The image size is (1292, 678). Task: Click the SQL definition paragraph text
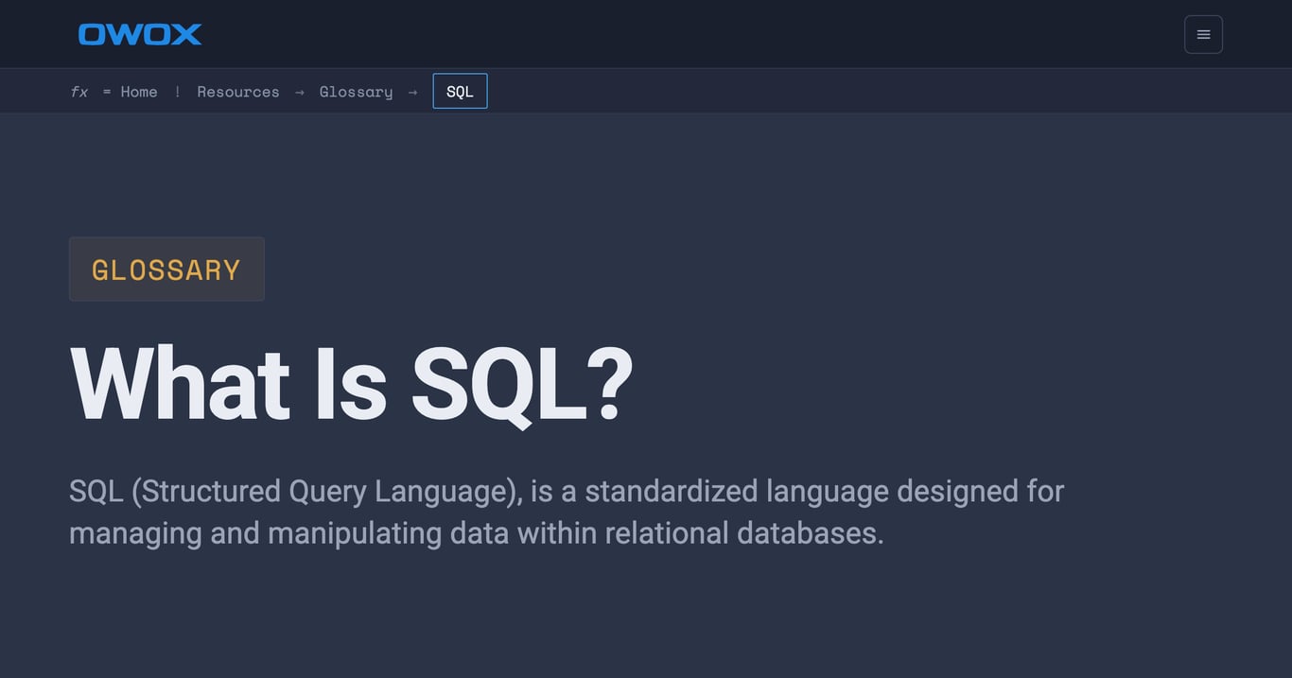(x=567, y=512)
